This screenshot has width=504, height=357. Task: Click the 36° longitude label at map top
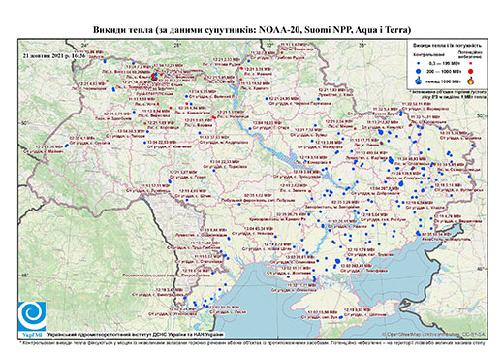362,45
